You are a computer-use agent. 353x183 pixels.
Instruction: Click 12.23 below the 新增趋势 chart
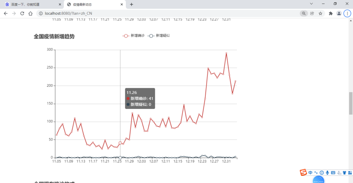[202, 161]
